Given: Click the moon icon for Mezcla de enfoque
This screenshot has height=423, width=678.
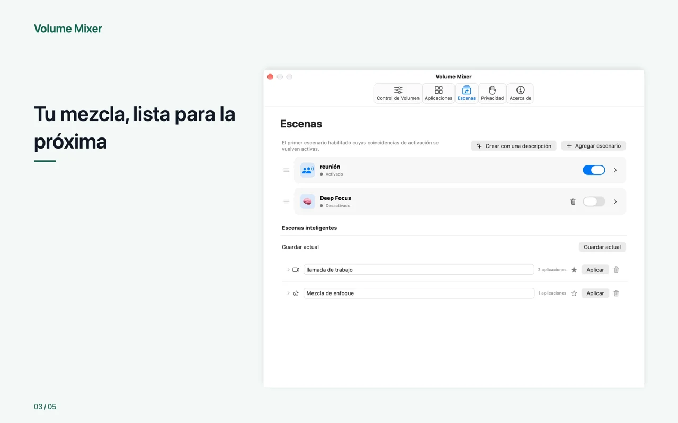Looking at the screenshot, I should [x=296, y=293].
